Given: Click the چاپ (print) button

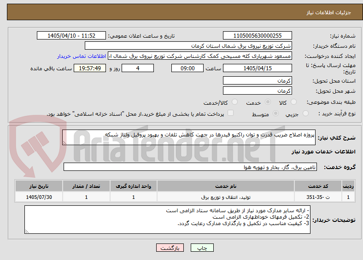Looking at the screenshot, I should [x=202, y=248].
